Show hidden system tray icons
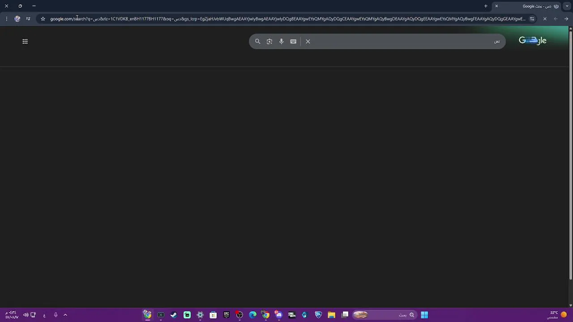This screenshot has height=322, width=573. (65, 315)
